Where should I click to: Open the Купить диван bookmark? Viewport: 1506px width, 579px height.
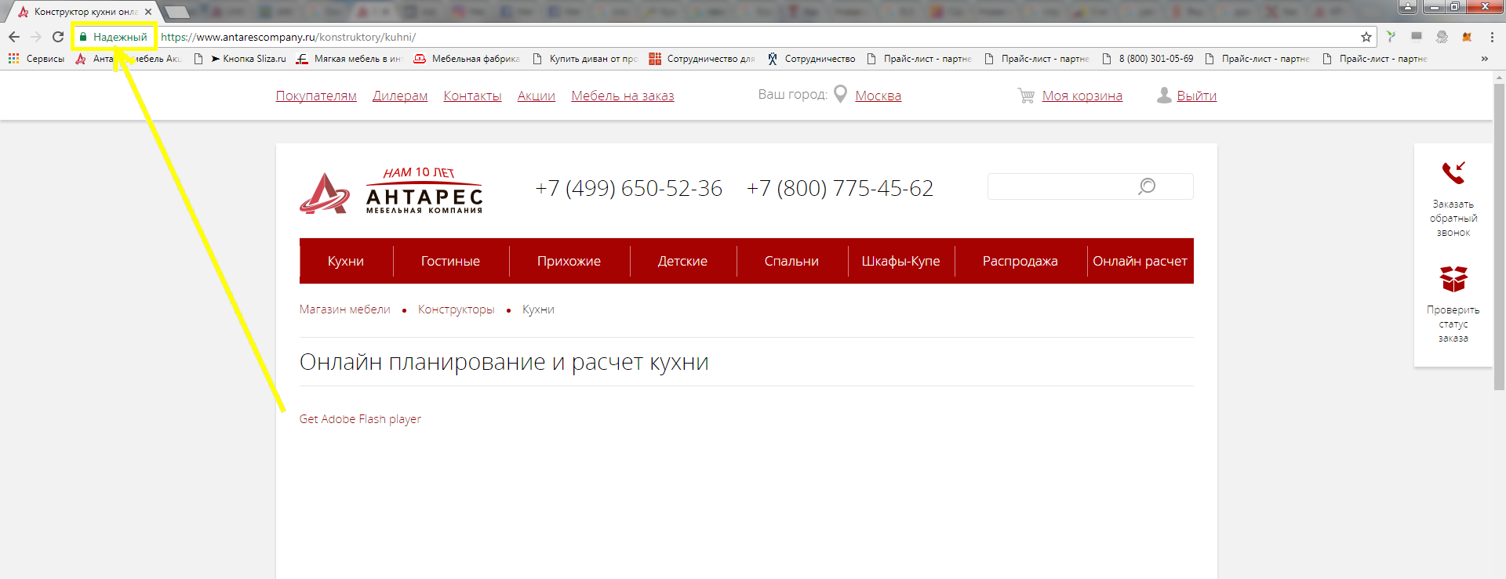[585, 59]
